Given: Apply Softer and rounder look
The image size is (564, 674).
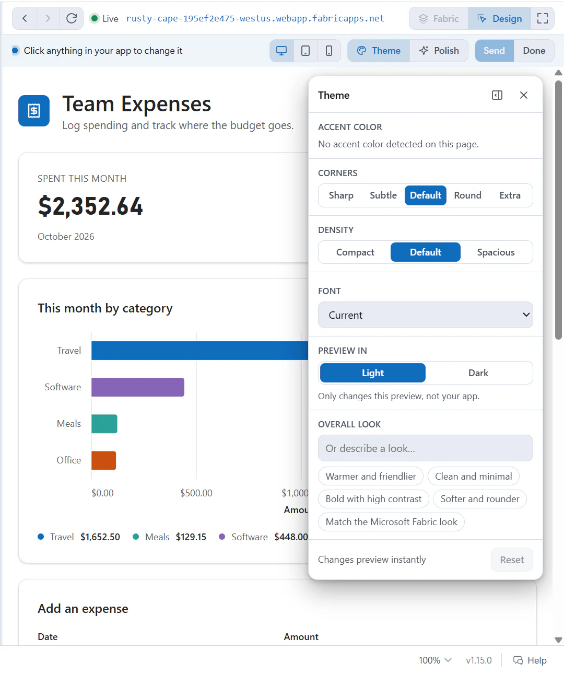Looking at the screenshot, I should (x=480, y=499).
